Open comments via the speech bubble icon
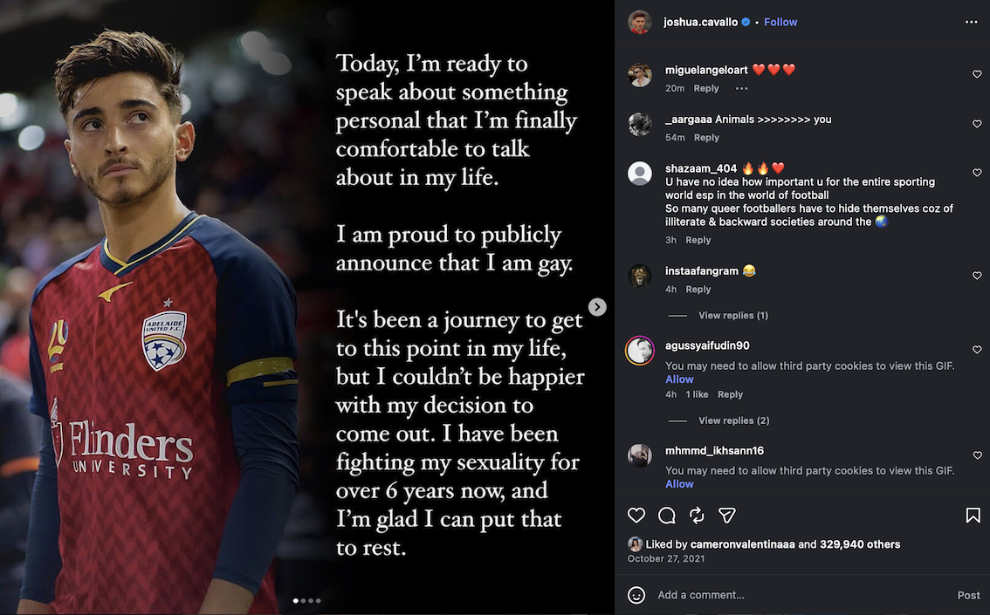Screen dimensions: 990x615 [x=667, y=516]
